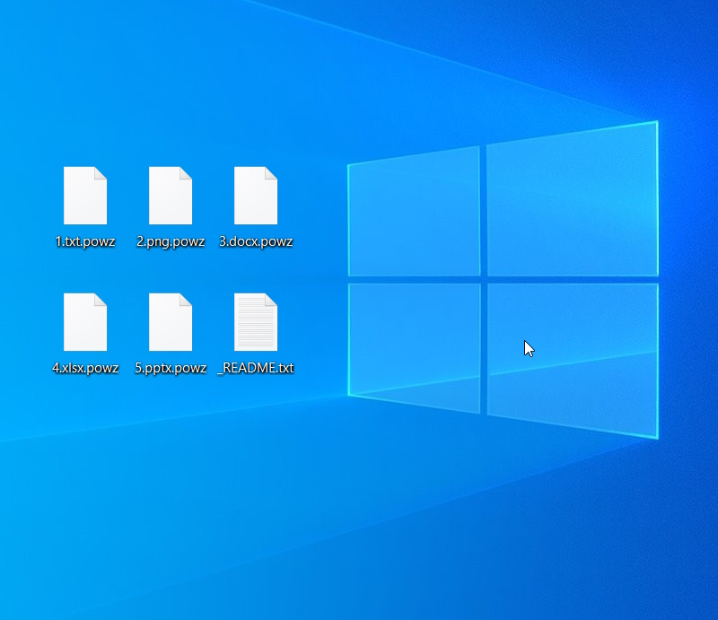Select the _README.txt document icon
The image size is (718, 620).
256,322
